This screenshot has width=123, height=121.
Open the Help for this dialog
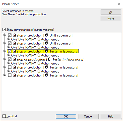[111, 116]
